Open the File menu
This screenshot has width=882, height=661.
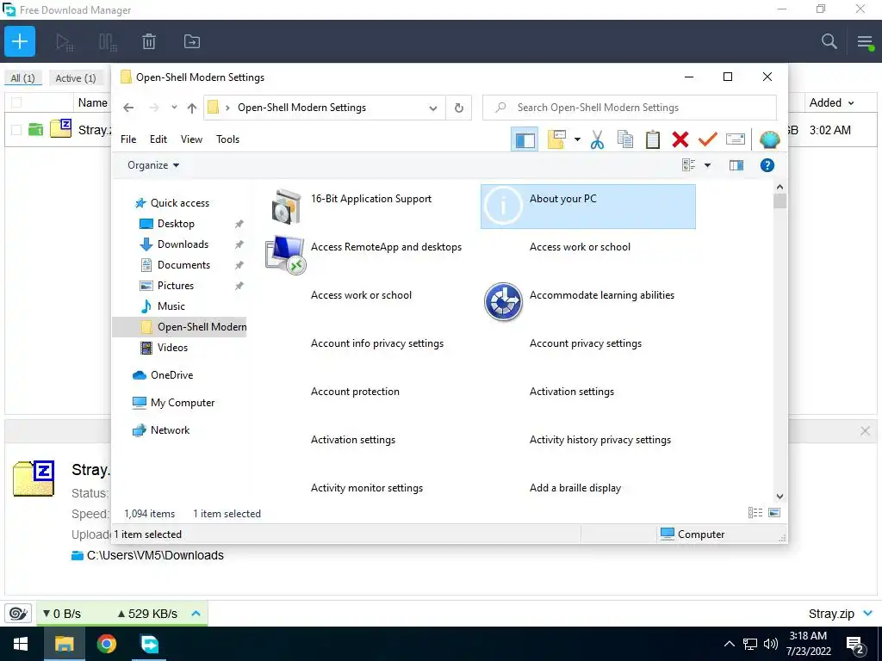point(128,139)
